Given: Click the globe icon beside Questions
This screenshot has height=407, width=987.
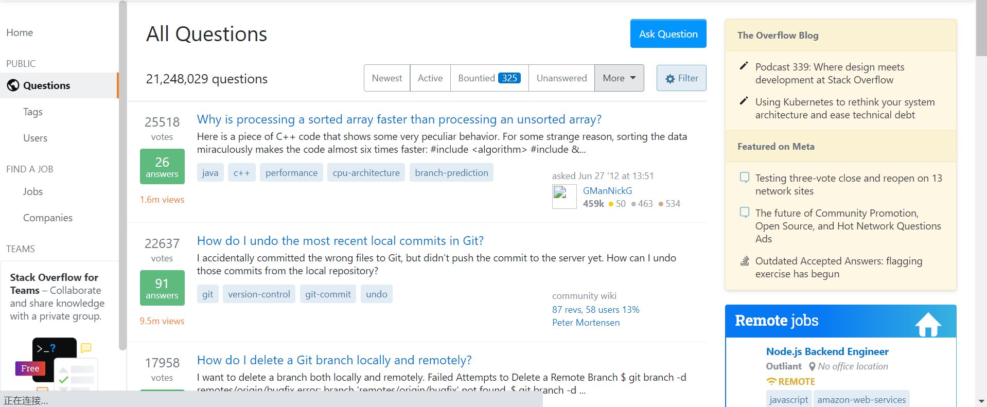Looking at the screenshot, I should [13, 85].
